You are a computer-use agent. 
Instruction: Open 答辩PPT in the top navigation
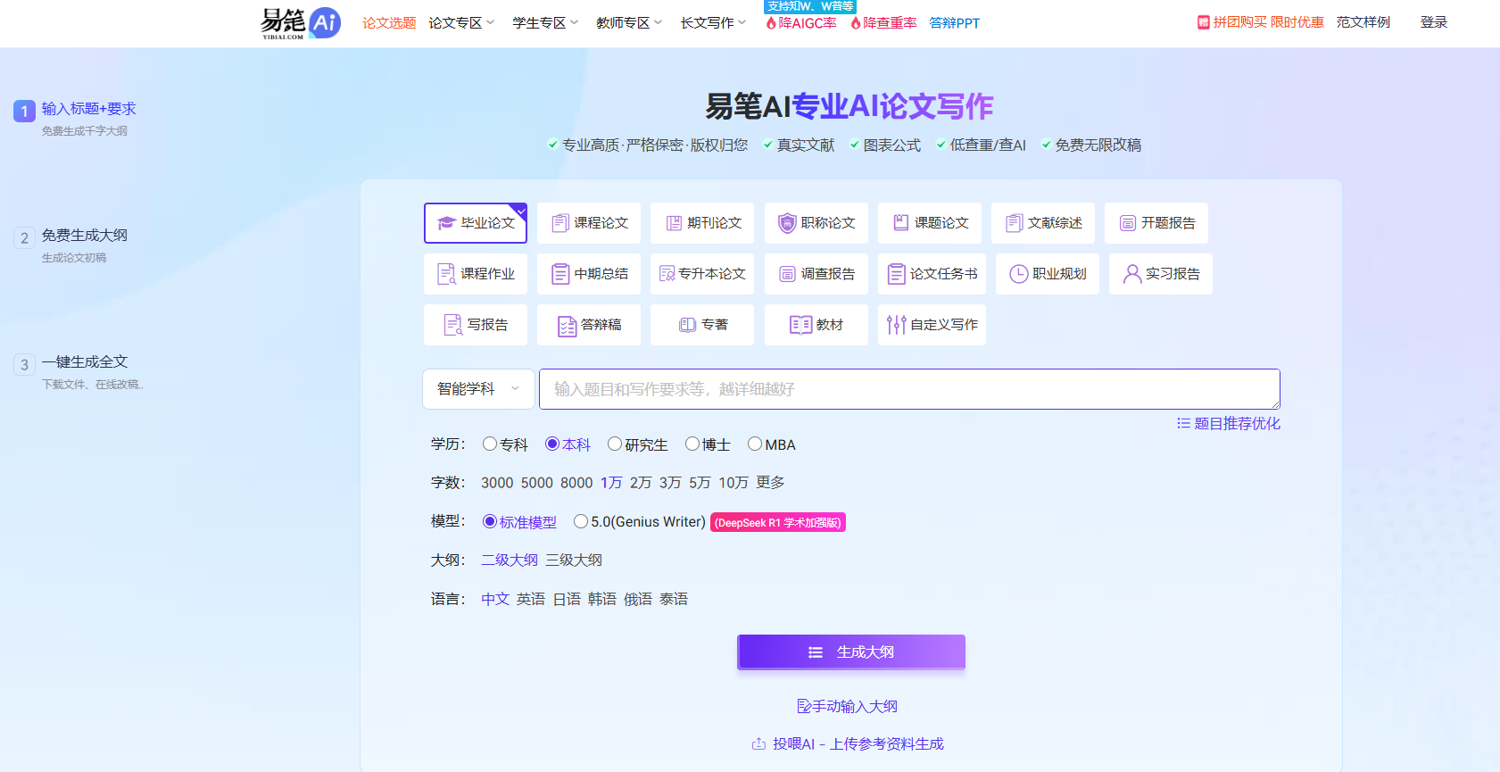[955, 23]
